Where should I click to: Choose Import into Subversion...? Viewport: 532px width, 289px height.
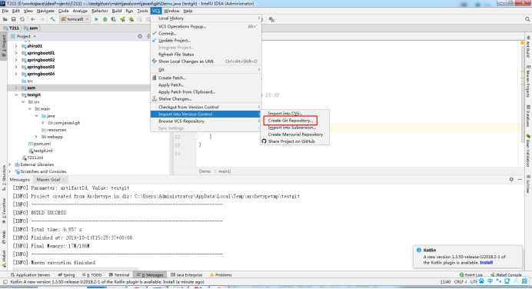coord(294,128)
